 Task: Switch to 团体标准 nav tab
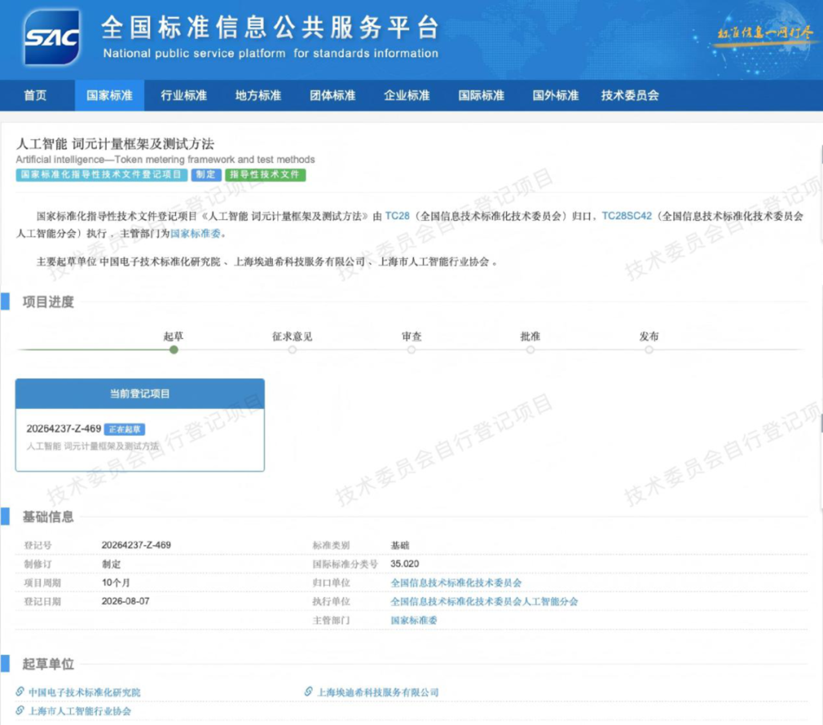pos(333,95)
